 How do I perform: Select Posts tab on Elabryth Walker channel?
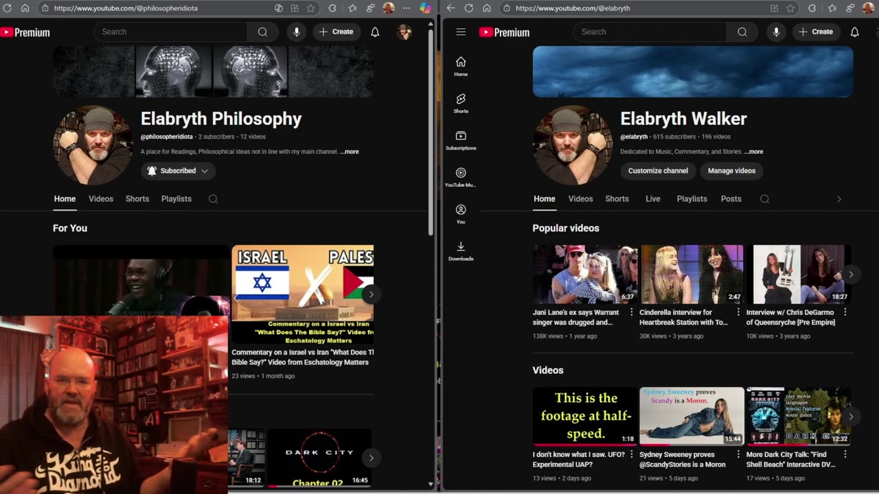731,199
